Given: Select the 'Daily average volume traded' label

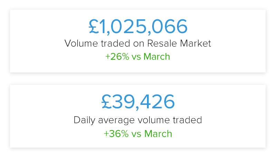Looking at the screenshot, I should click(138, 120).
